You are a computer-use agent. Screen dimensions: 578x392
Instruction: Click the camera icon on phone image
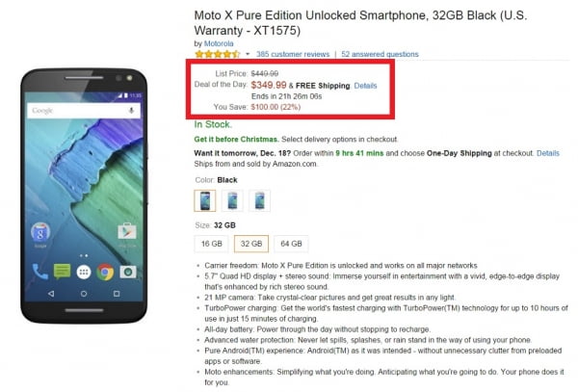click(x=127, y=272)
